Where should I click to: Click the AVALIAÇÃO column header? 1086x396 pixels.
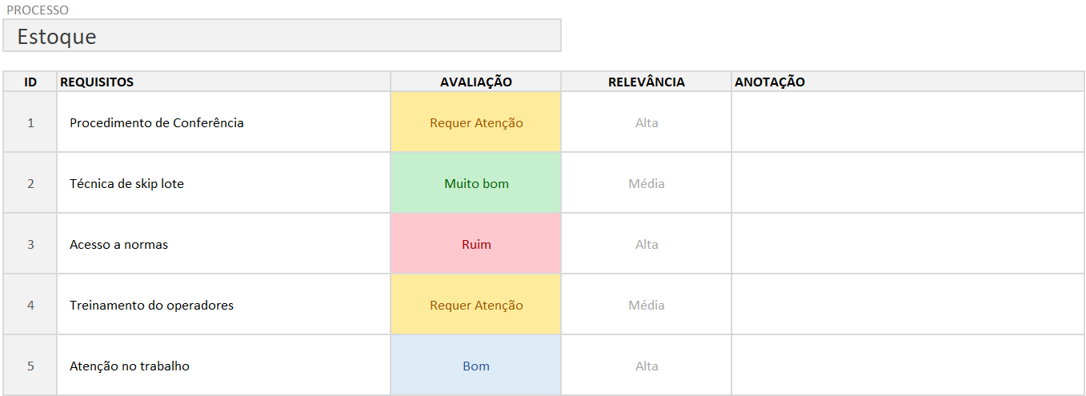475,82
